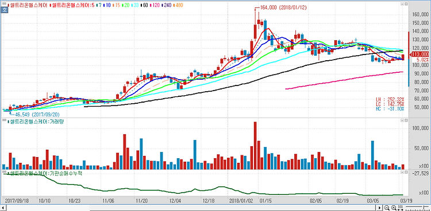Select the 33-day moving average legend
The width and height of the screenshot is (431, 211).
click(x=135, y=5)
